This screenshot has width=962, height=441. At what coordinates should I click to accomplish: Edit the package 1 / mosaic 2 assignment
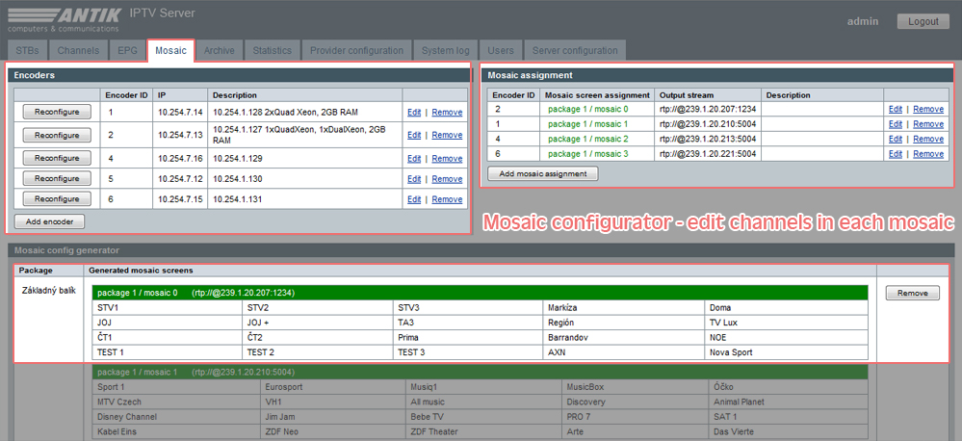pos(896,139)
